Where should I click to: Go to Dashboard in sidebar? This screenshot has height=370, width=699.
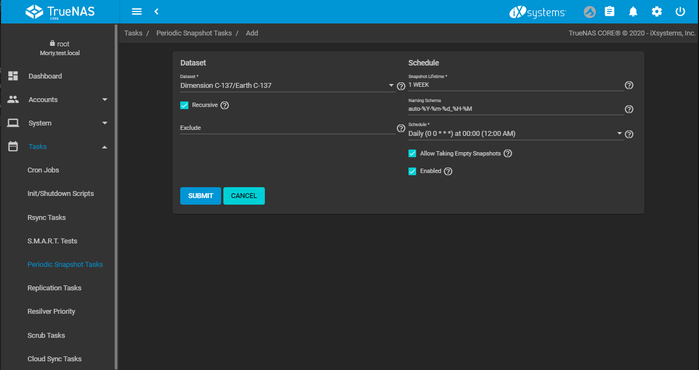[45, 76]
